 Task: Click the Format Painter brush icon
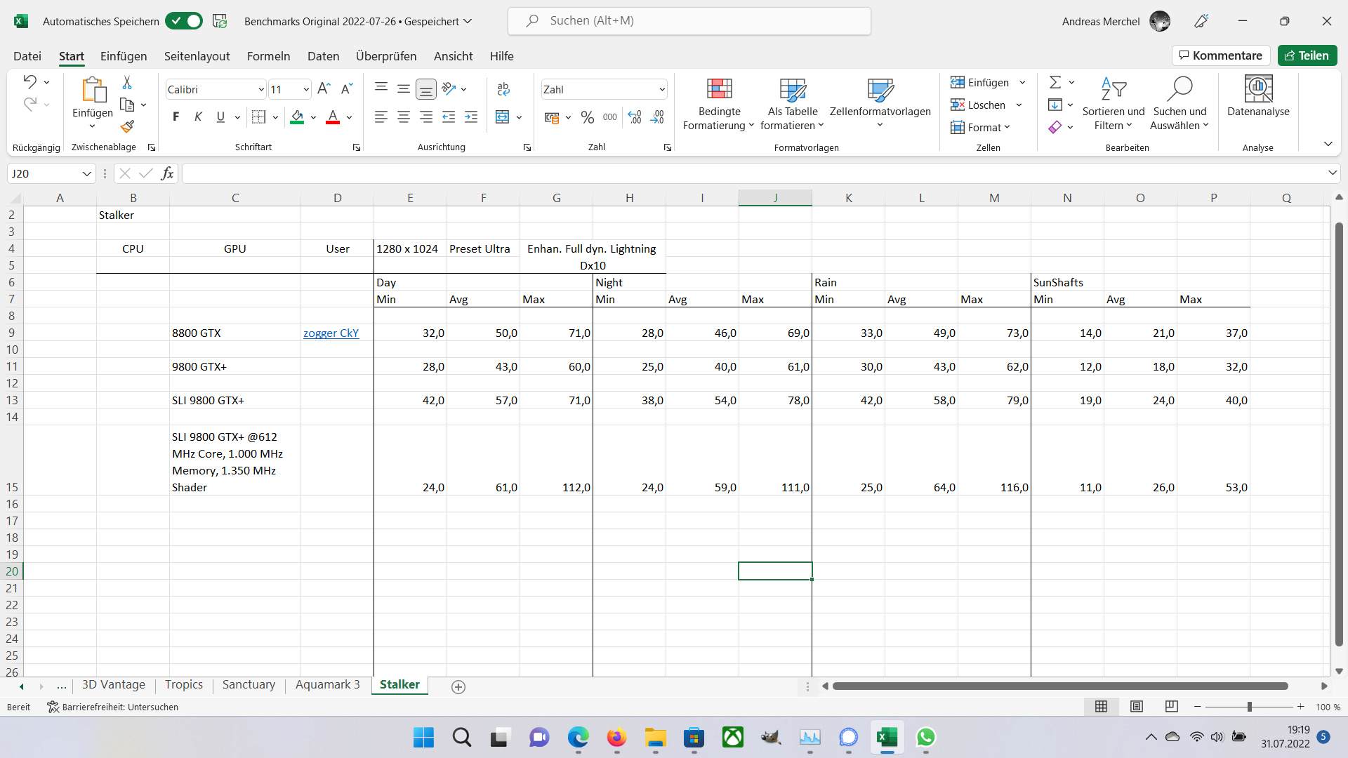[127, 126]
